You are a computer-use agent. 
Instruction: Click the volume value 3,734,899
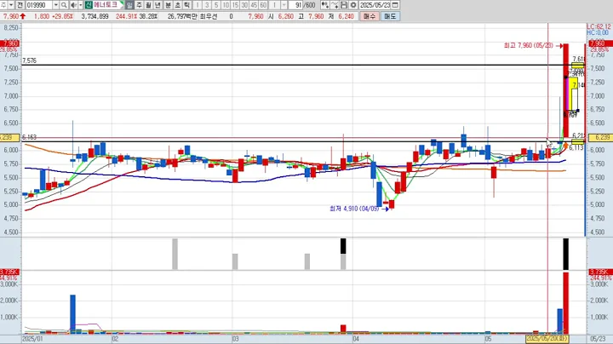click(x=95, y=16)
